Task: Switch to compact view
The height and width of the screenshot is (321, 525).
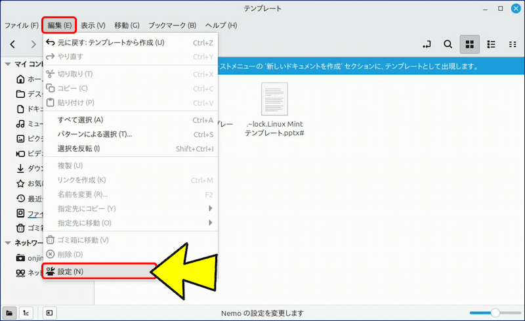Action: (513, 44)
